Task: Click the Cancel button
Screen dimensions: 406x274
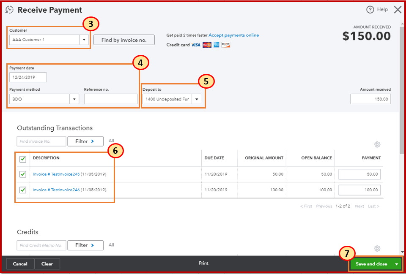Action: tap(20, 264)
